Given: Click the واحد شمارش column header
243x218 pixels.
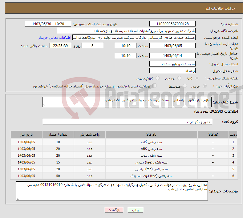Looking at the screenshot, I should pos(90,135).
